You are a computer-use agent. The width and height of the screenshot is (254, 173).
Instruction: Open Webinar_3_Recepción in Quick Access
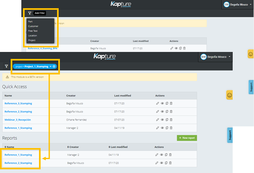(x=18, y=120)
